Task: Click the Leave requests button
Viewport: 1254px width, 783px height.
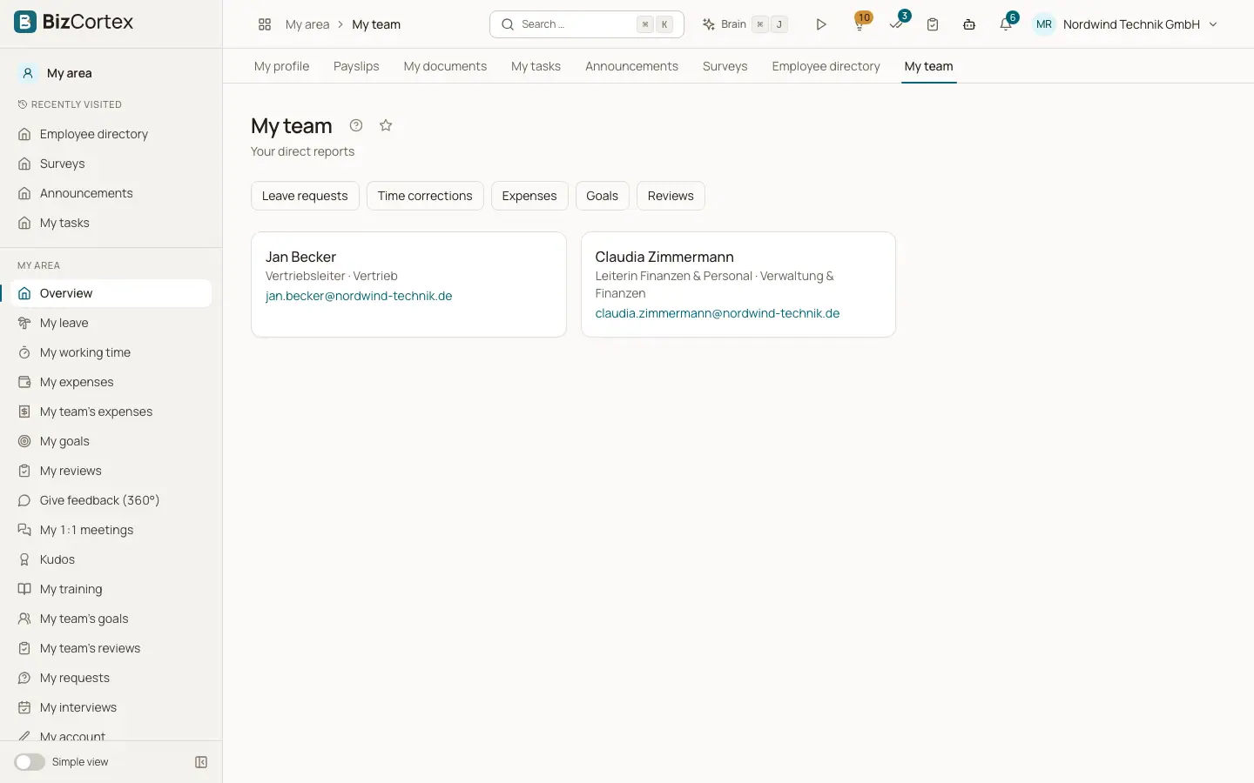Action: coord(305,196)
